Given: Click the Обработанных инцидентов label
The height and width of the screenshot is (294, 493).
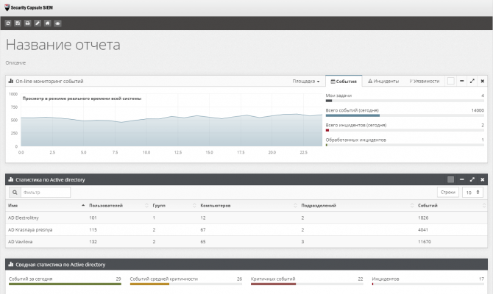Looking at the screenshot, I should 355,140.
